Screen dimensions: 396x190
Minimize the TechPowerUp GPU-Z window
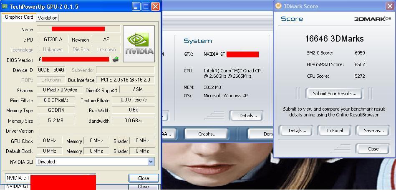136,7
